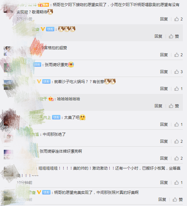Reply to the 太美了吧 comment
This screenshot has width=187, height=206.
164,125
